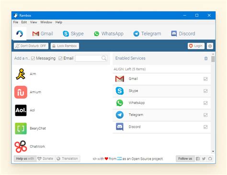Open the View menu
The height and width of the screenshot is (175, 227).
pos(34,22)
